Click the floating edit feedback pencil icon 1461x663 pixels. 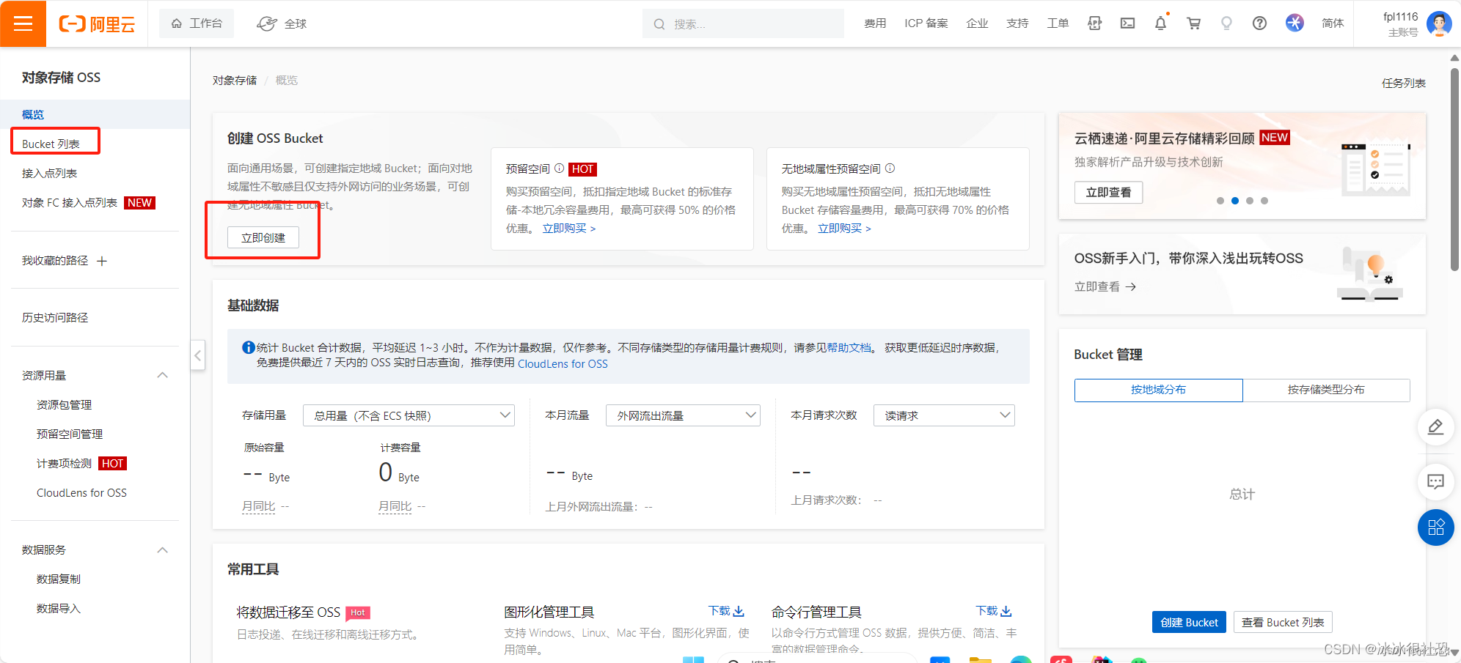point(1435,427)
